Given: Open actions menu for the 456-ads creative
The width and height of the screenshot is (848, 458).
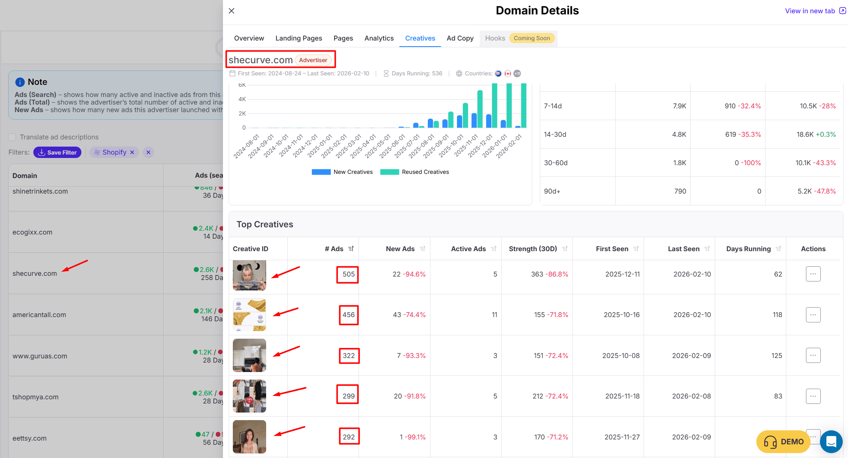Looking at the screenshot, I should click(813, 315).
